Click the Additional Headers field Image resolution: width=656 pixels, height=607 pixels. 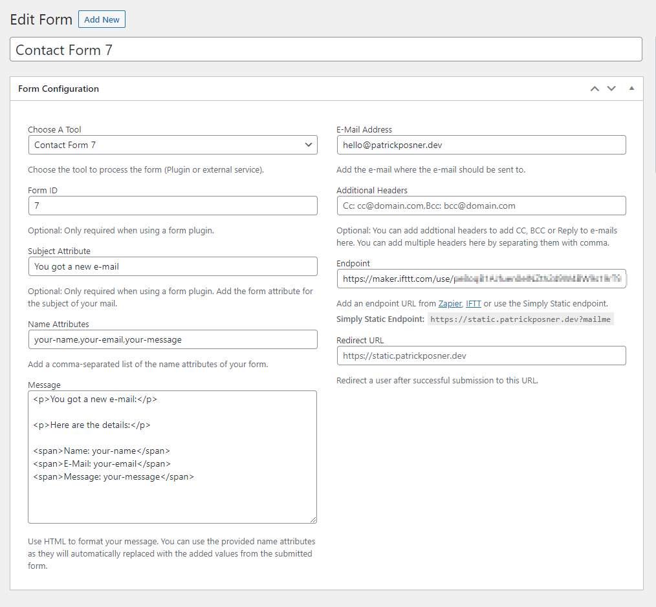point(481,206)
